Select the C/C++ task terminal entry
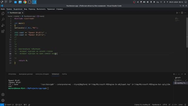 click(180, 80)
